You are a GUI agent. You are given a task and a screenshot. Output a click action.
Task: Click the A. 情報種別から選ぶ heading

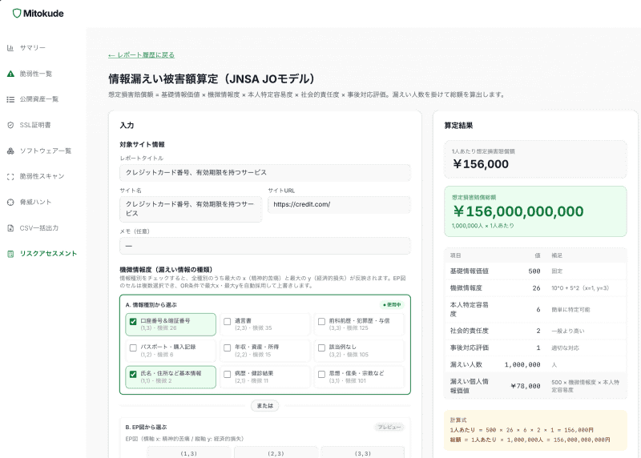pyautogui.click(x=151, y=305)
